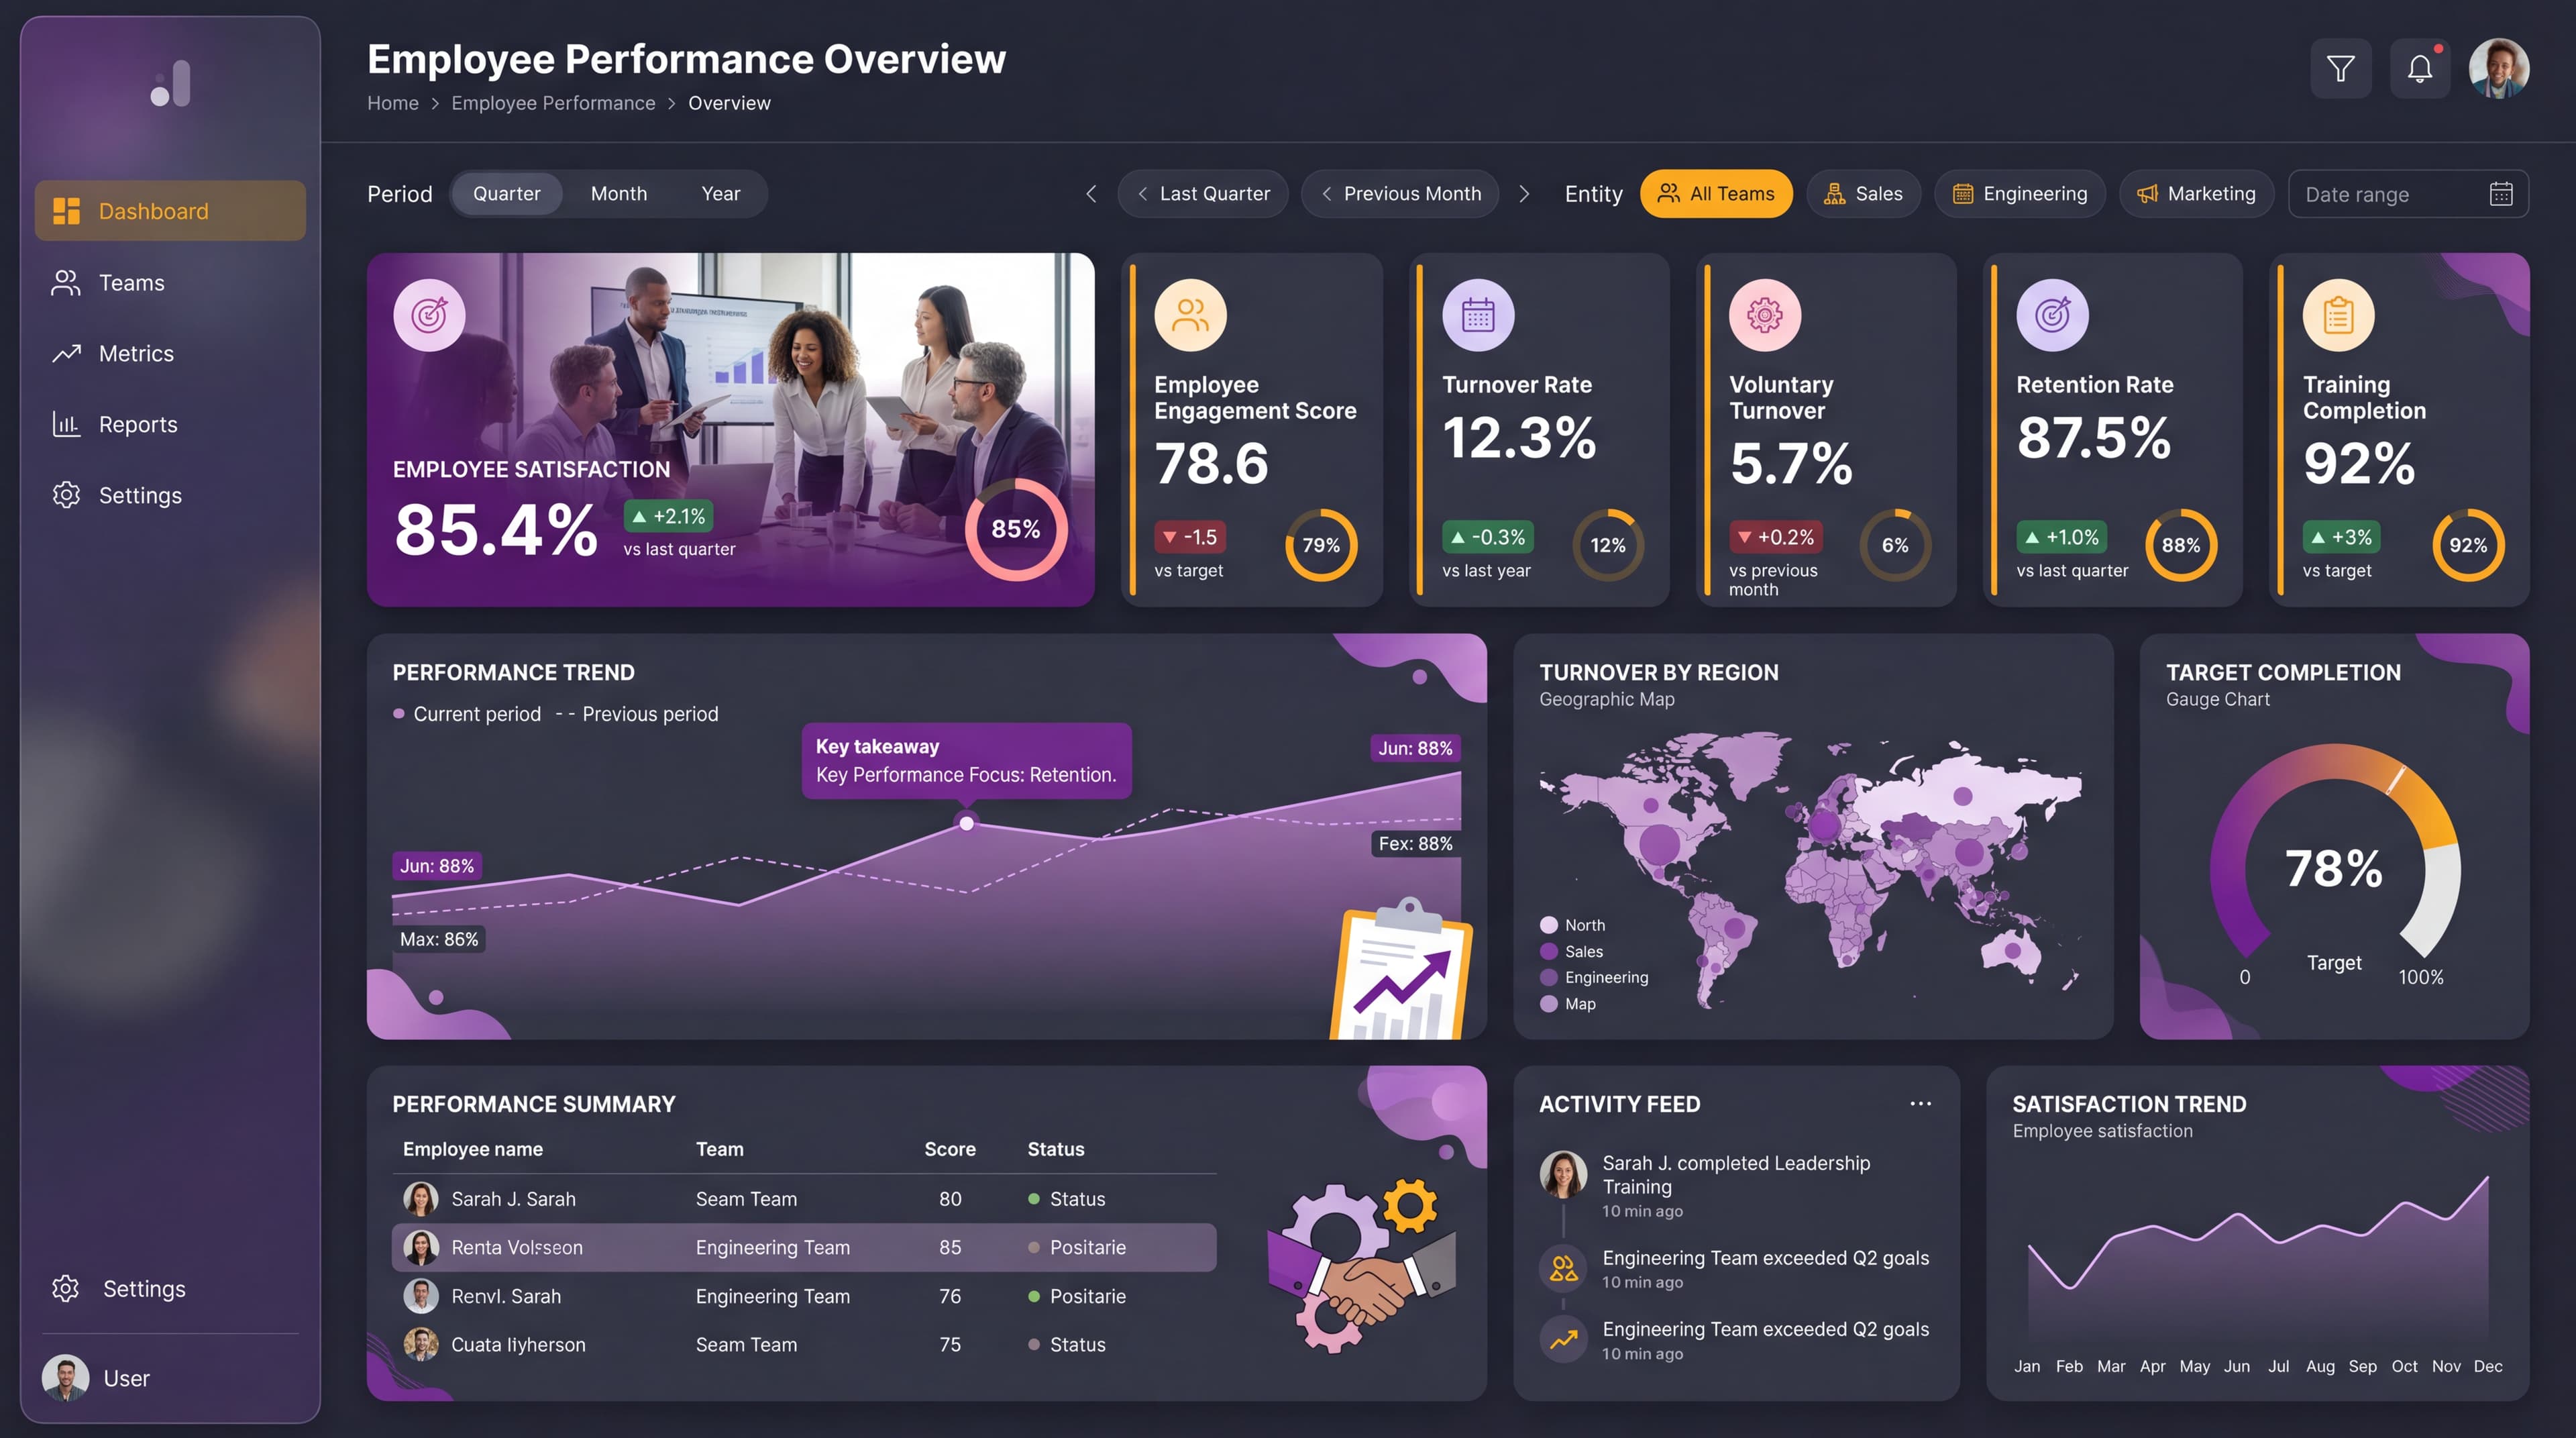This screenshot has width=2576, height=1438.
Task: Click the Date range input field
Action: coord(2408,194)
